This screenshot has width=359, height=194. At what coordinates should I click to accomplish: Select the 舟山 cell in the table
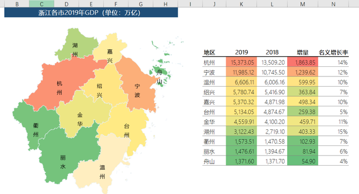point(214,161)
